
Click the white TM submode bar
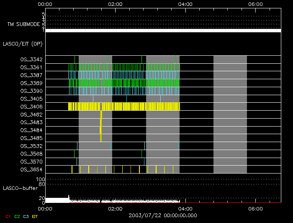[163, 31]
